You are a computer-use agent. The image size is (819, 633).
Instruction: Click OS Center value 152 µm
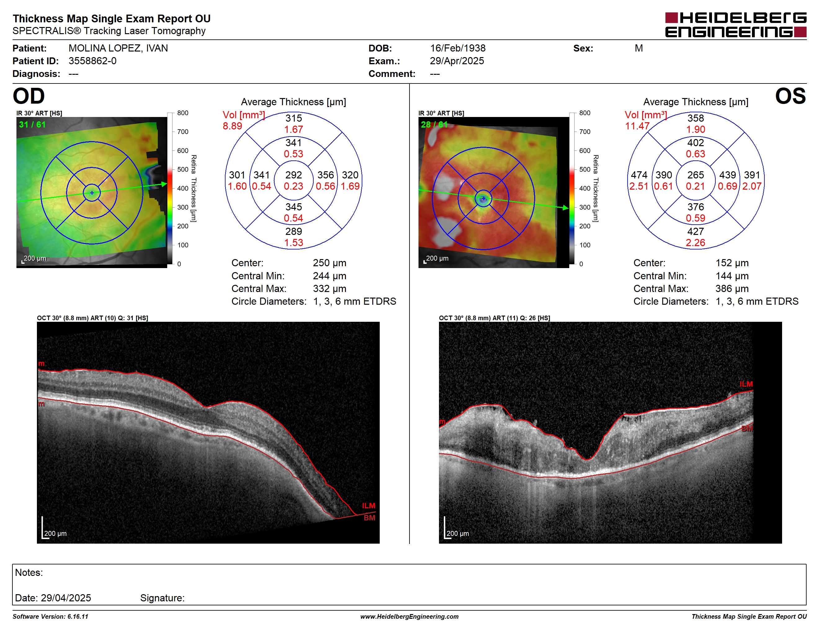coord(732,263)
